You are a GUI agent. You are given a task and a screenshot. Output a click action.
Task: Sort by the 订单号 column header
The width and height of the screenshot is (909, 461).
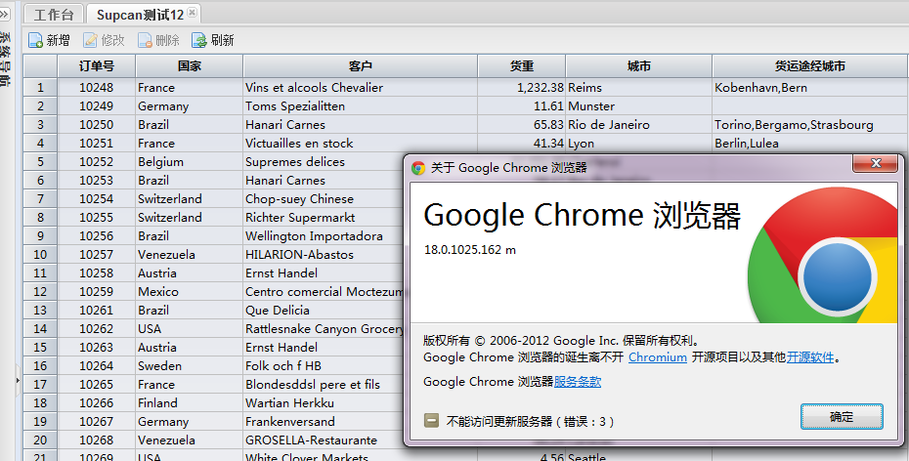coord(96,66)
